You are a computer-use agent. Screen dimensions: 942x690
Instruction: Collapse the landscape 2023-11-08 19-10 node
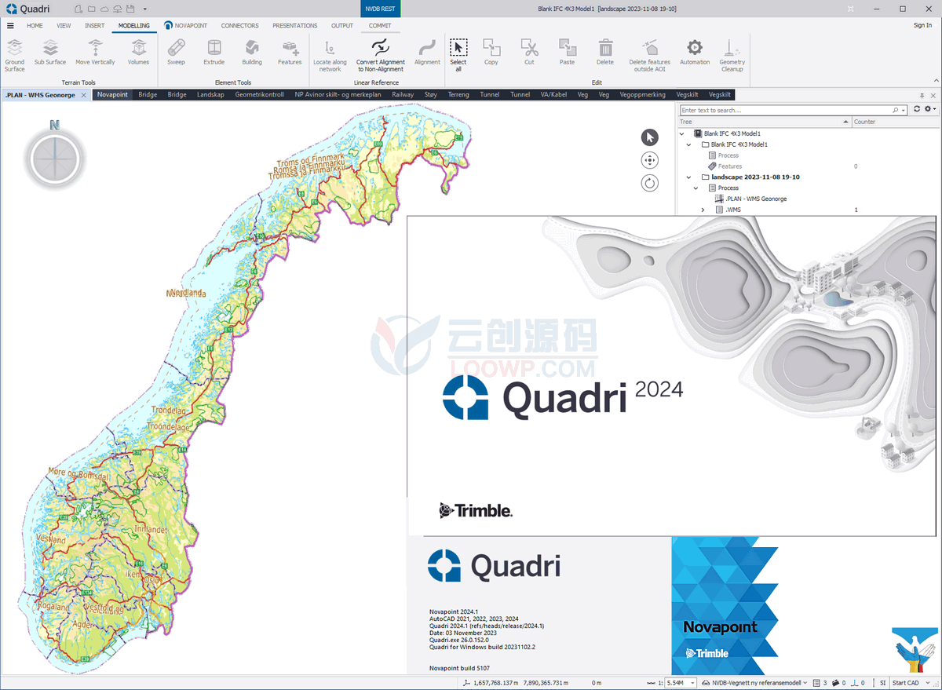tap(688, 177)
